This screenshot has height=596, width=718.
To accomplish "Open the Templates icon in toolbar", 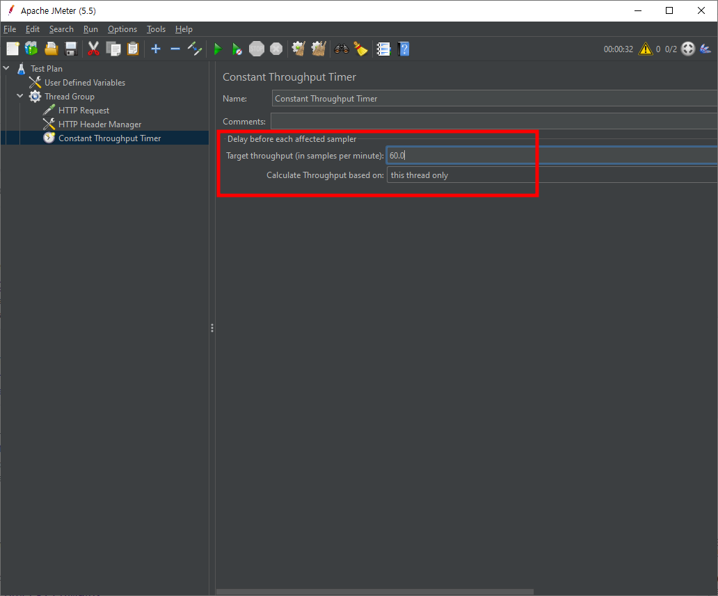I will click(x=31, y=49).
